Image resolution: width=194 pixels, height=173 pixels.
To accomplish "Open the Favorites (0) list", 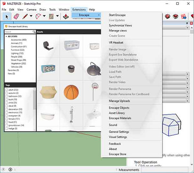I will (x=13, y=70).
